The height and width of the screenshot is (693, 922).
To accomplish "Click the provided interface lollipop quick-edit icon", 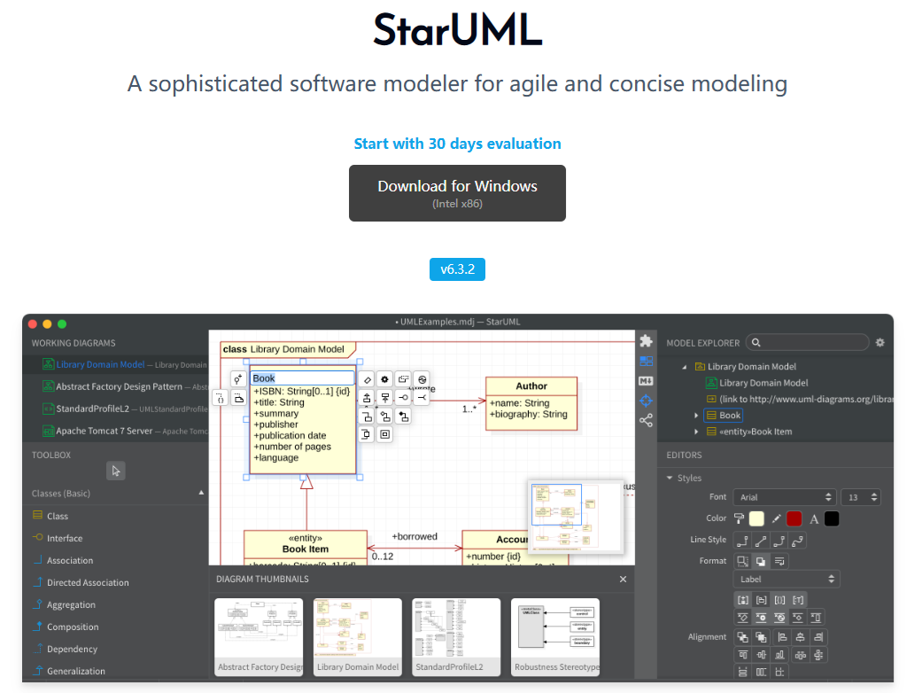I will point(403,398).
